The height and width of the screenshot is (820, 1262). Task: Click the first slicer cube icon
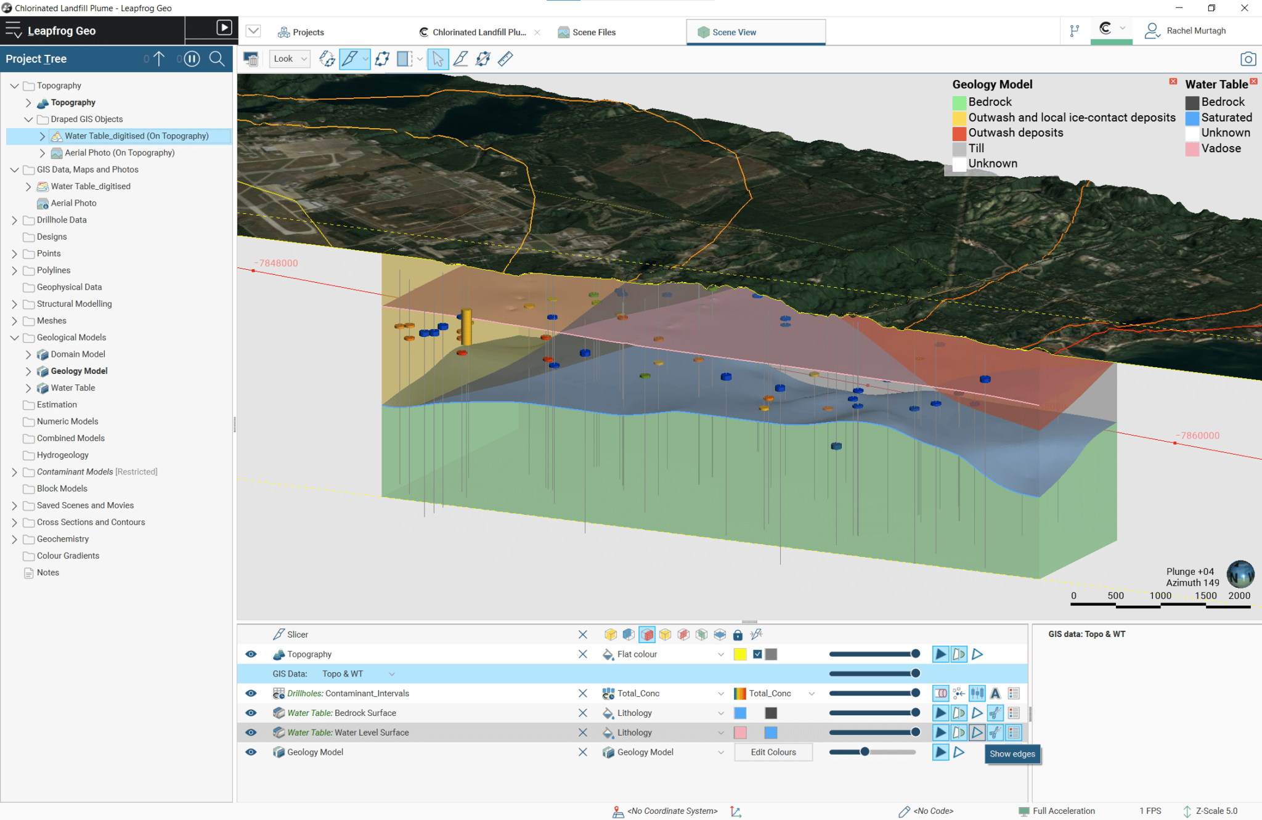(611, 635)
